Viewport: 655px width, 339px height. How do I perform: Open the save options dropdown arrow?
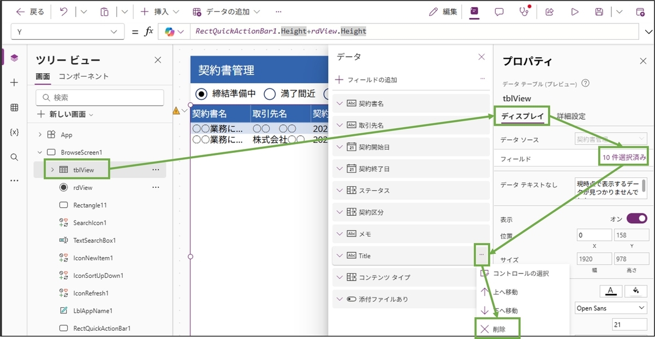pyautogui.click(x=618, y=11)
